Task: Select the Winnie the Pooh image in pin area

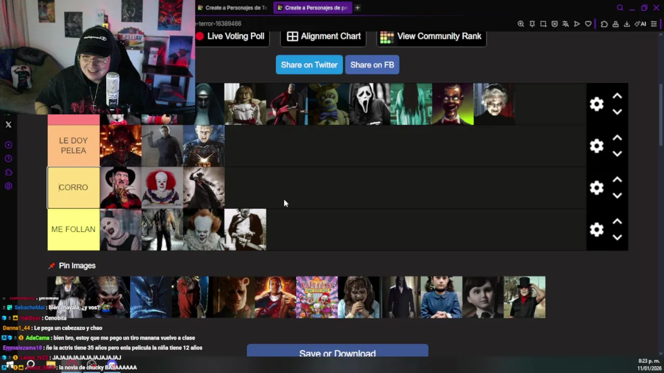Action: 234,297
